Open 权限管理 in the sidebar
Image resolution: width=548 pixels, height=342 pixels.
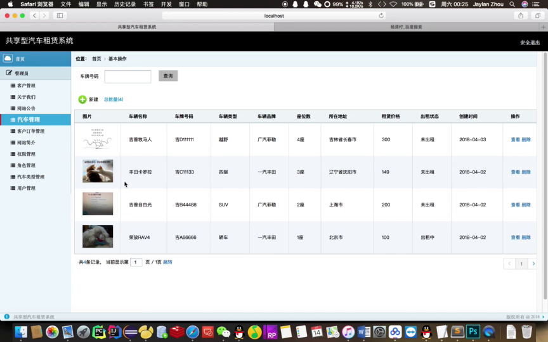(x=26, y=154)
